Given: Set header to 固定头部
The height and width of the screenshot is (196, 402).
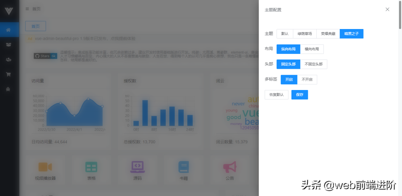Looking at the screenshot, I should (288, 64).
